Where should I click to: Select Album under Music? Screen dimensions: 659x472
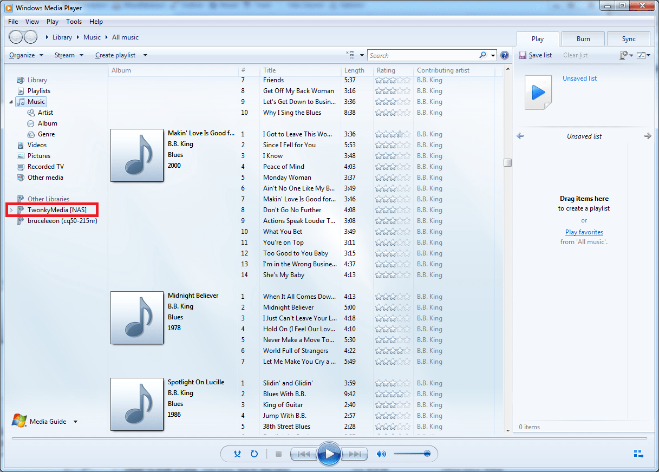[x=48, y=123]
